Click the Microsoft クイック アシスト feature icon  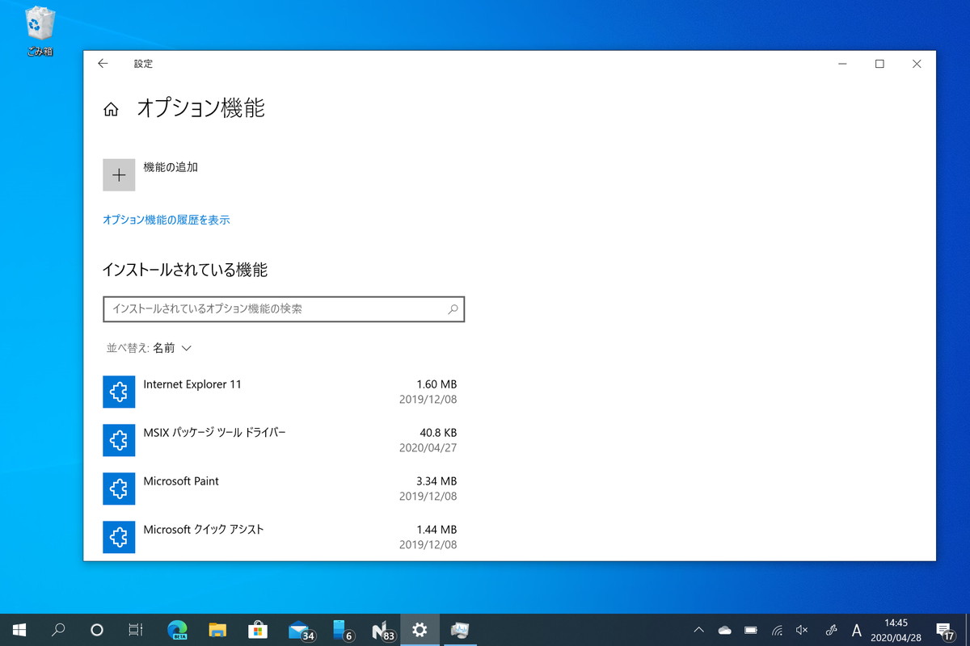click(119, 537)
